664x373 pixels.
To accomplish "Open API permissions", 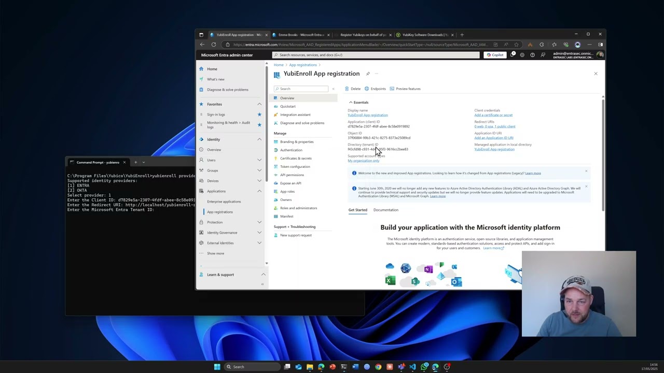I will point(292,175).
